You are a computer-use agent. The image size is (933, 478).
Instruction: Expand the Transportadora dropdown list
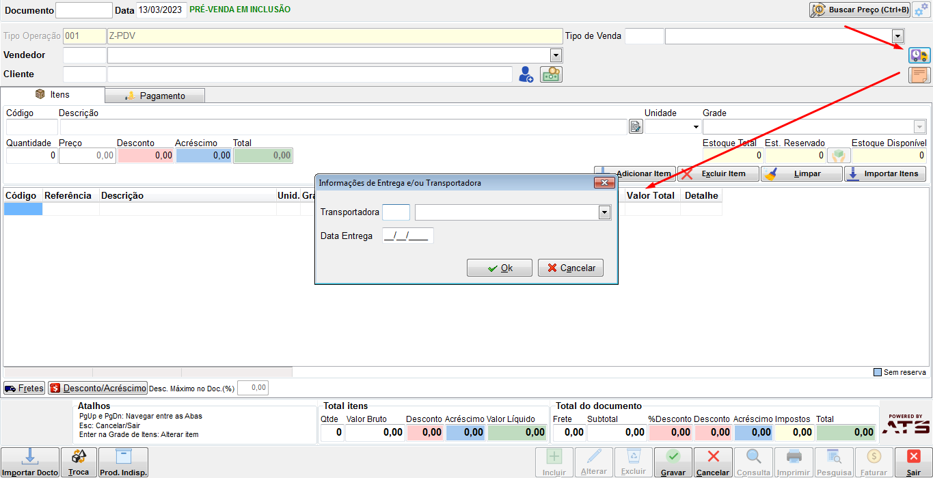tap(604, 213)
